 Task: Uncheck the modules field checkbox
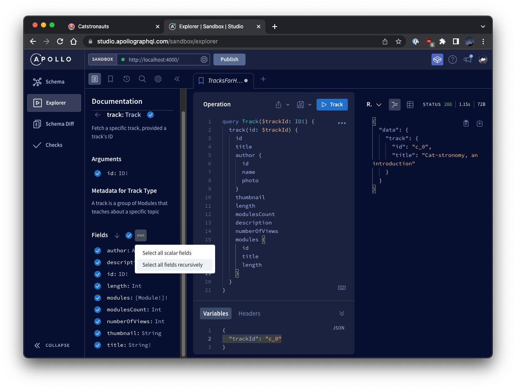coord(98,298)
